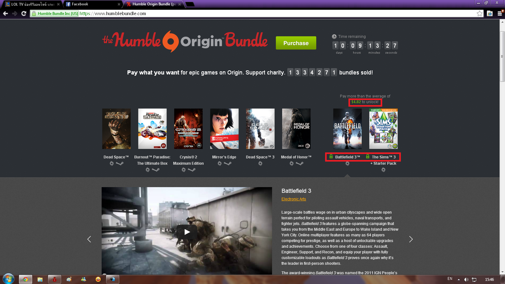The height and width of the screenshot is (284, 505).
Task: Show the previous game with left arrow
Action: coord(89,239)
